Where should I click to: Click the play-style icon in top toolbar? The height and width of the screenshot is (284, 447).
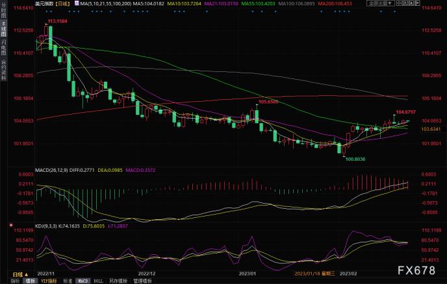click(x=411, y=3)
